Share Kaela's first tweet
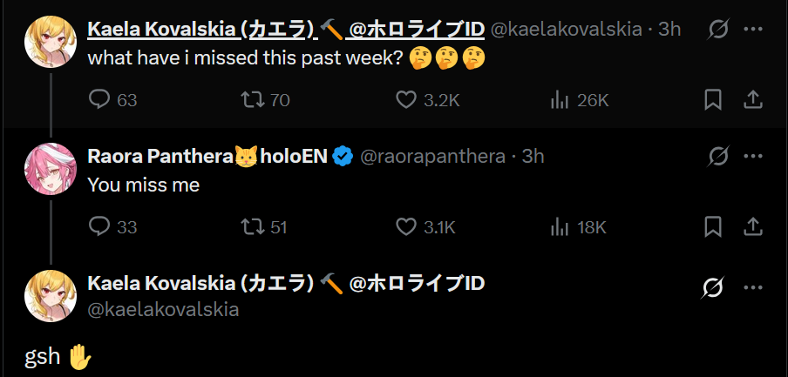788x377 pixels. [x=752, y=100]
